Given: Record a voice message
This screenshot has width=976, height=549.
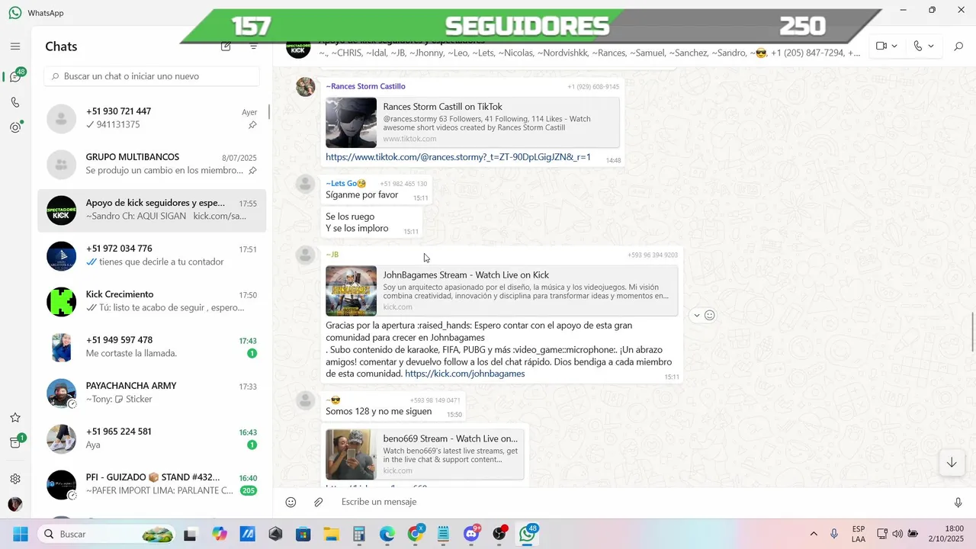Looking at the screenshot, I should pos(958,502).
